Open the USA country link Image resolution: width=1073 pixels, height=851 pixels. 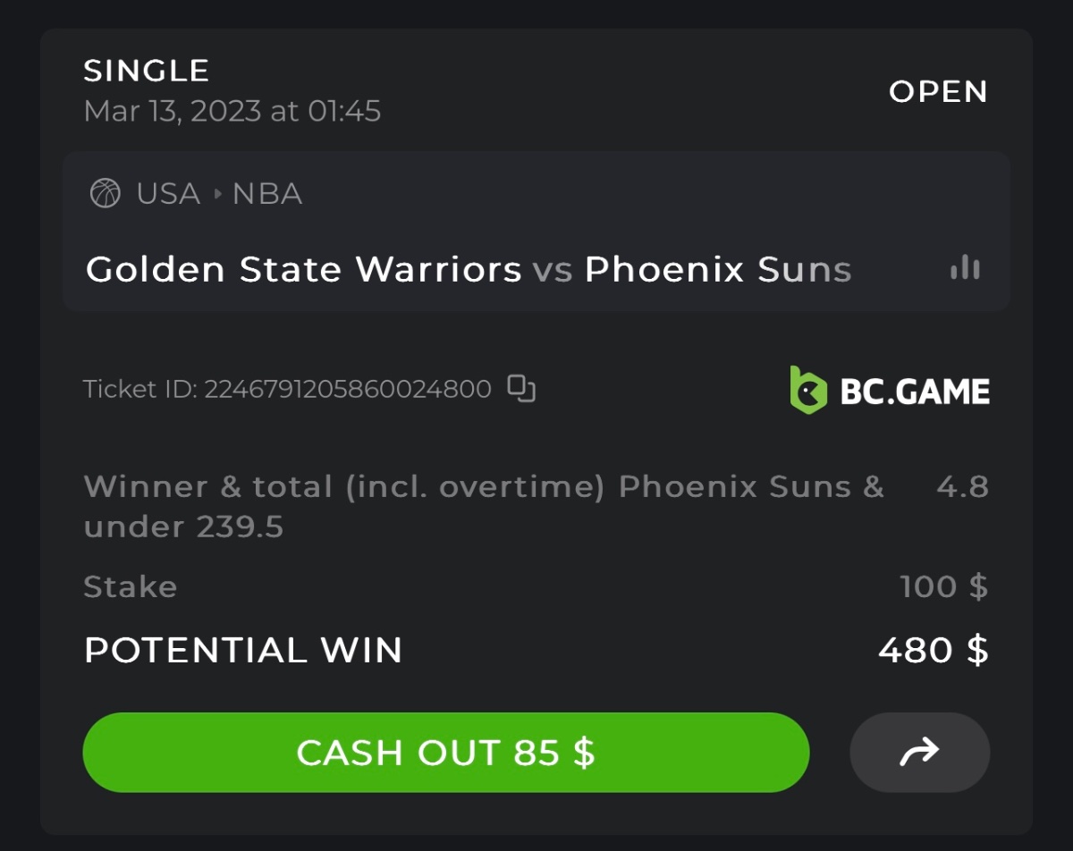[168, 194]
